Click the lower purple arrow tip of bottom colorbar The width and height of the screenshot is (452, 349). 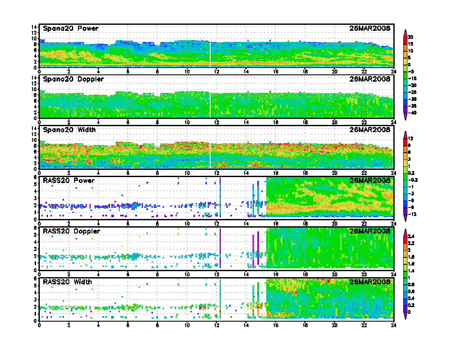405,316
